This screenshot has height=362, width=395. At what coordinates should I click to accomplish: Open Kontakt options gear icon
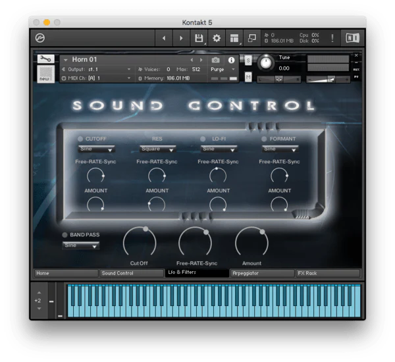[217, 38]
